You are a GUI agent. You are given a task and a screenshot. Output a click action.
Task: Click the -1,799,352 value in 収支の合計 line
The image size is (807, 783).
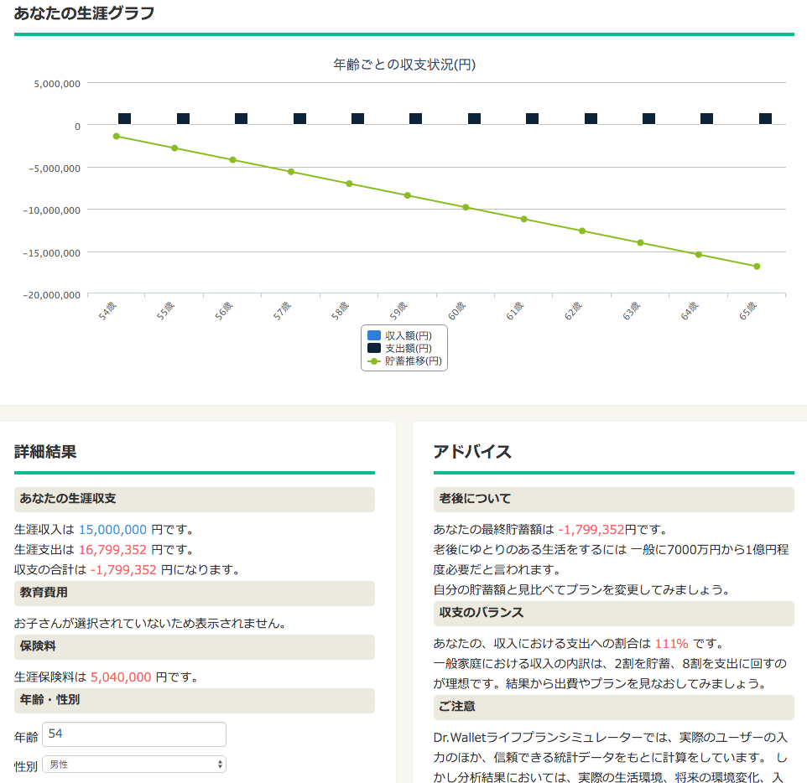[123, 569]
